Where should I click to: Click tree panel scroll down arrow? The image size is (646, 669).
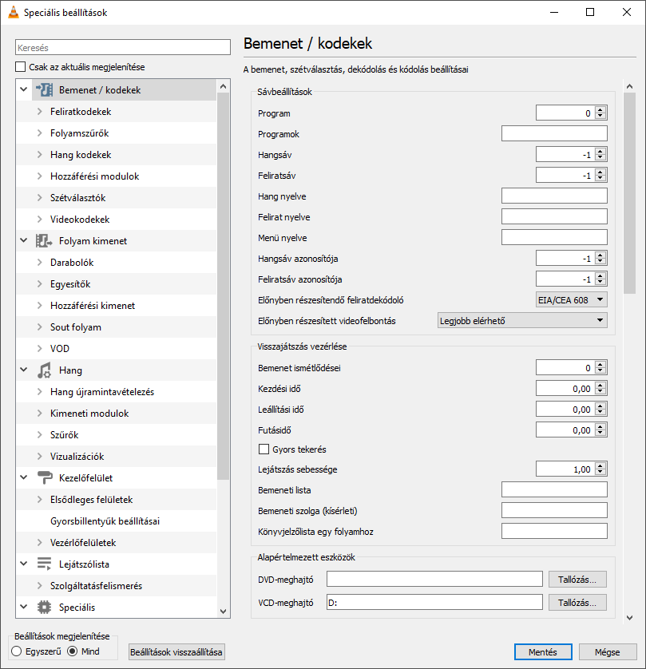point(223,611)
